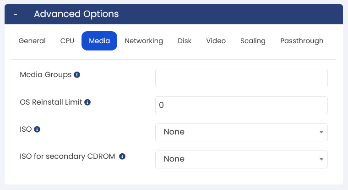348x190 pixels.
Task: Open the Video tab
Action: (216, 41)
